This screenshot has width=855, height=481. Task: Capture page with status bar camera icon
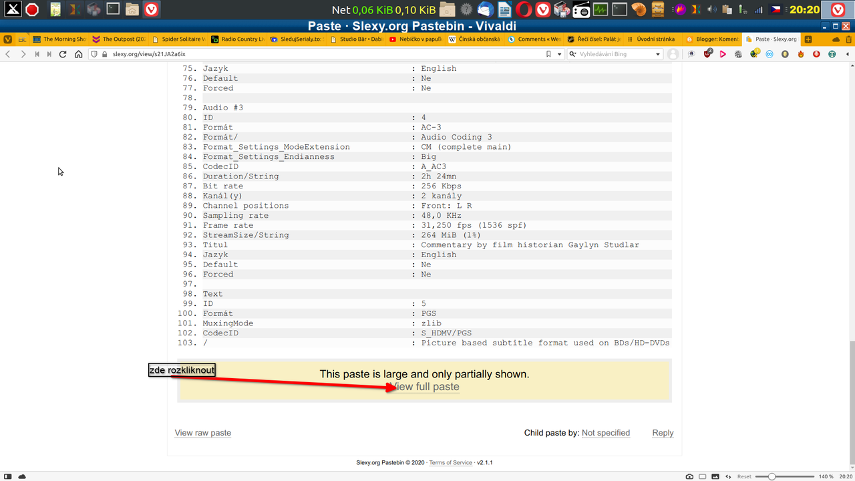pyautogui.click(x=689, y=476)
